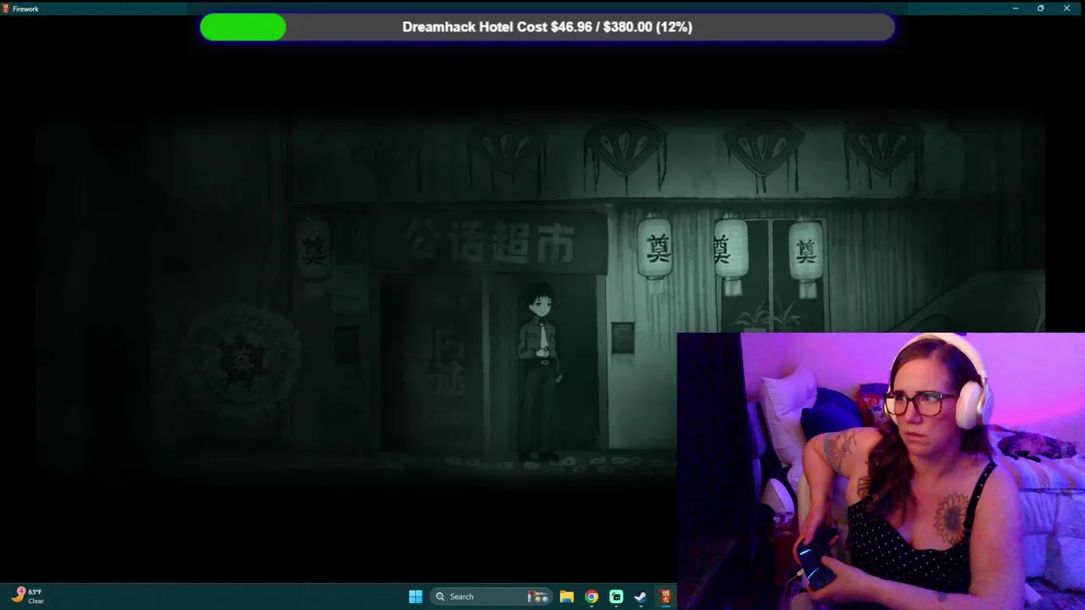Click the streamer webcam overlay
This screenshot has height=610, width=1085.
pos(881,471)
